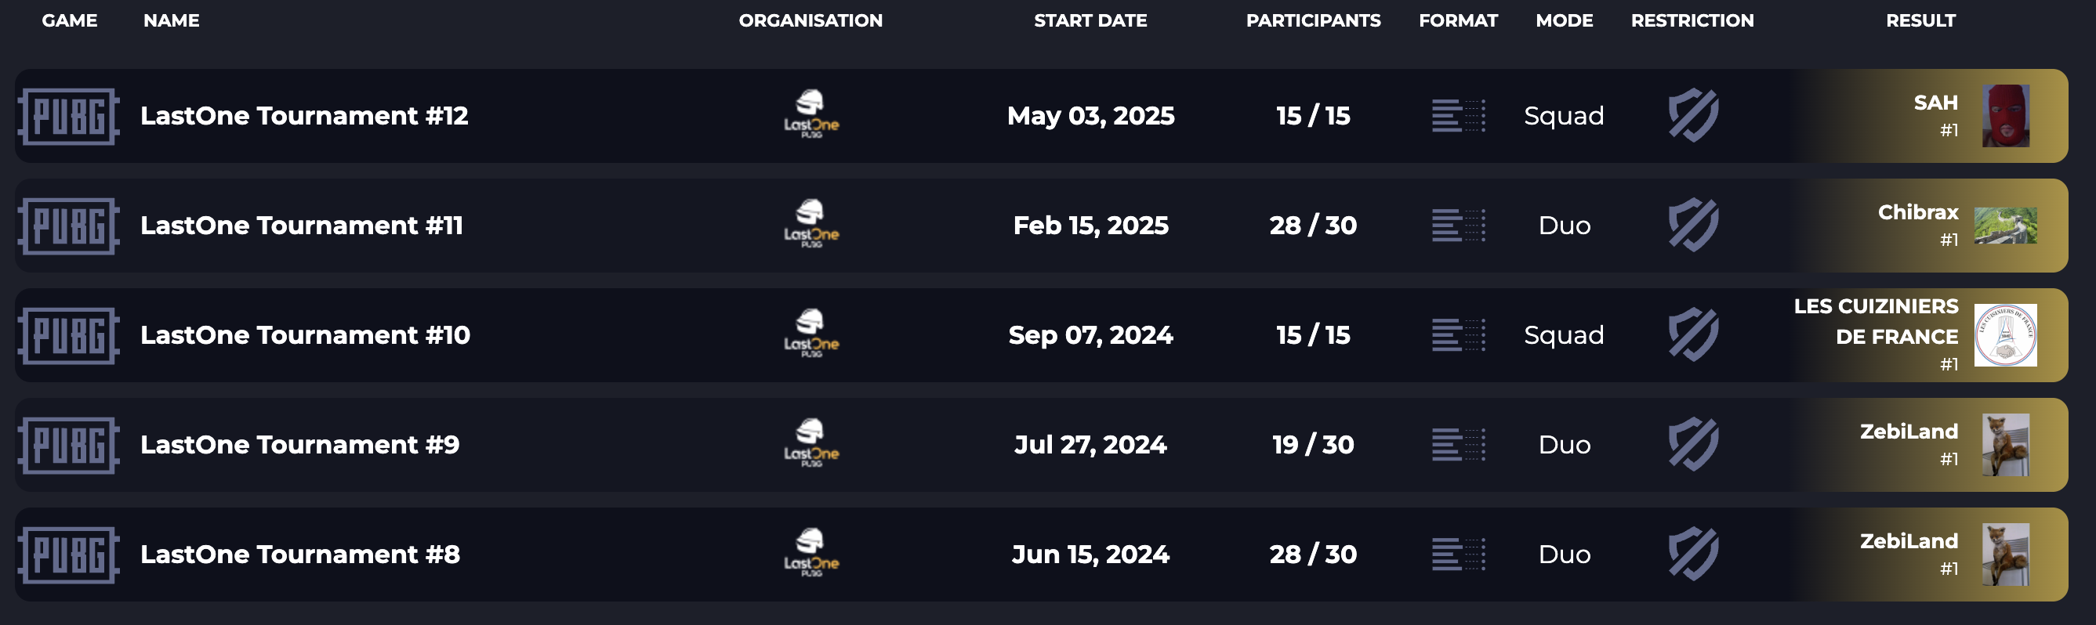Click the format list icon for Tournament #11
Viewport: 2096px width, 625px height.
coord(1458,225)
